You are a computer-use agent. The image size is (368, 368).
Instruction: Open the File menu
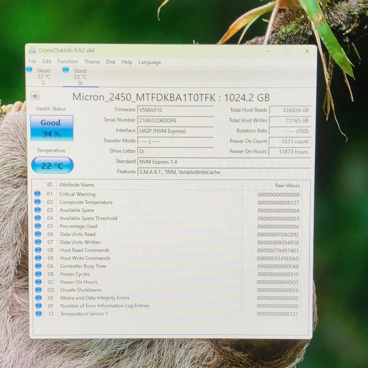(32, 61)
